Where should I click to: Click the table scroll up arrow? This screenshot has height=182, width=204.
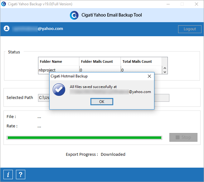(165, 68)
